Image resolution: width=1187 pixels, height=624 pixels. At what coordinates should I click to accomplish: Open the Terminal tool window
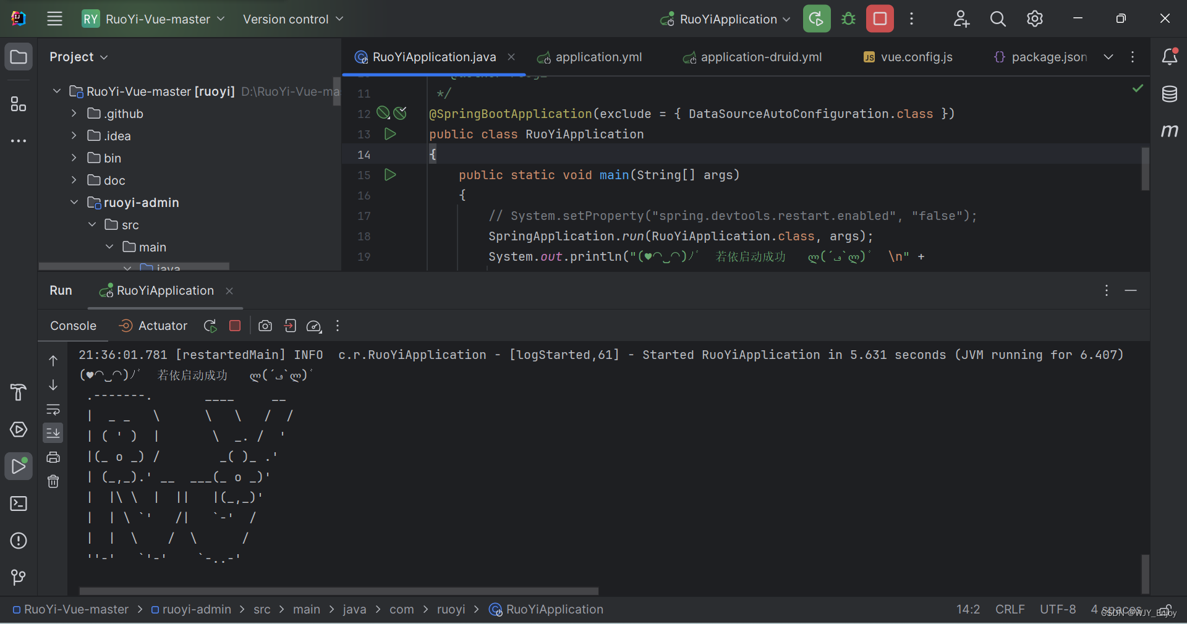click(x=19, y=504)
